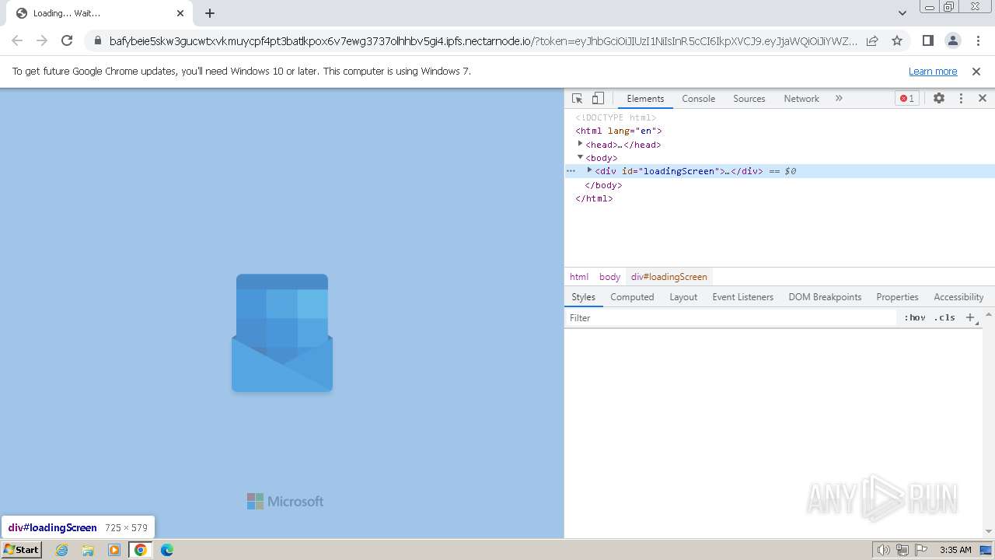Open File Explorer from taskbar
Viewport: 995px width, 560px height.
click(x=88, y=550)
